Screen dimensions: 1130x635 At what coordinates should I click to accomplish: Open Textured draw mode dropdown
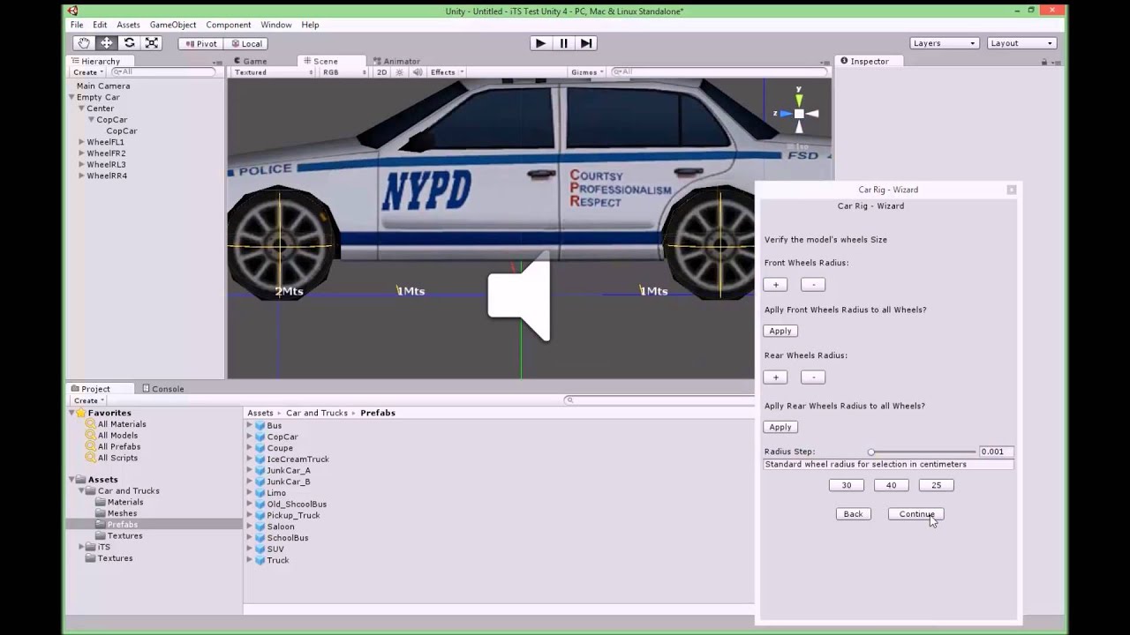coord(273,72)
